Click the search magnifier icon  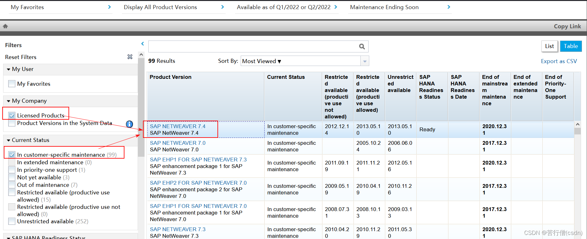362,46
